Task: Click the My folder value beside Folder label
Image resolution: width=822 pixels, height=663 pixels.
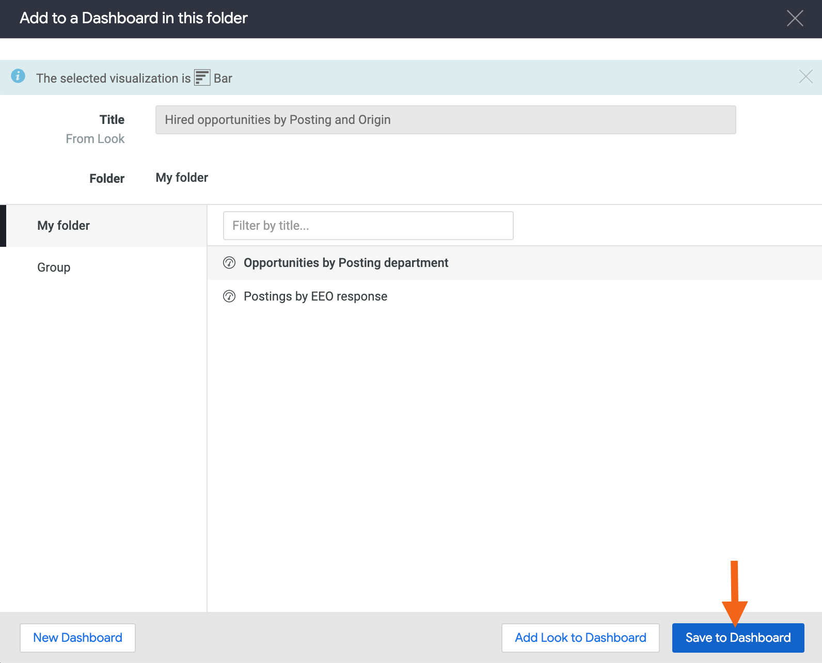Action: click(182, 178)
